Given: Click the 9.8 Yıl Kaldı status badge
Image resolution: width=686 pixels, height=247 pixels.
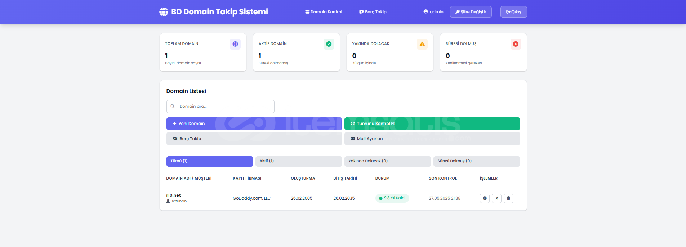Looking at the screenshot, I should pyautogui.click(x=392, y=198).
